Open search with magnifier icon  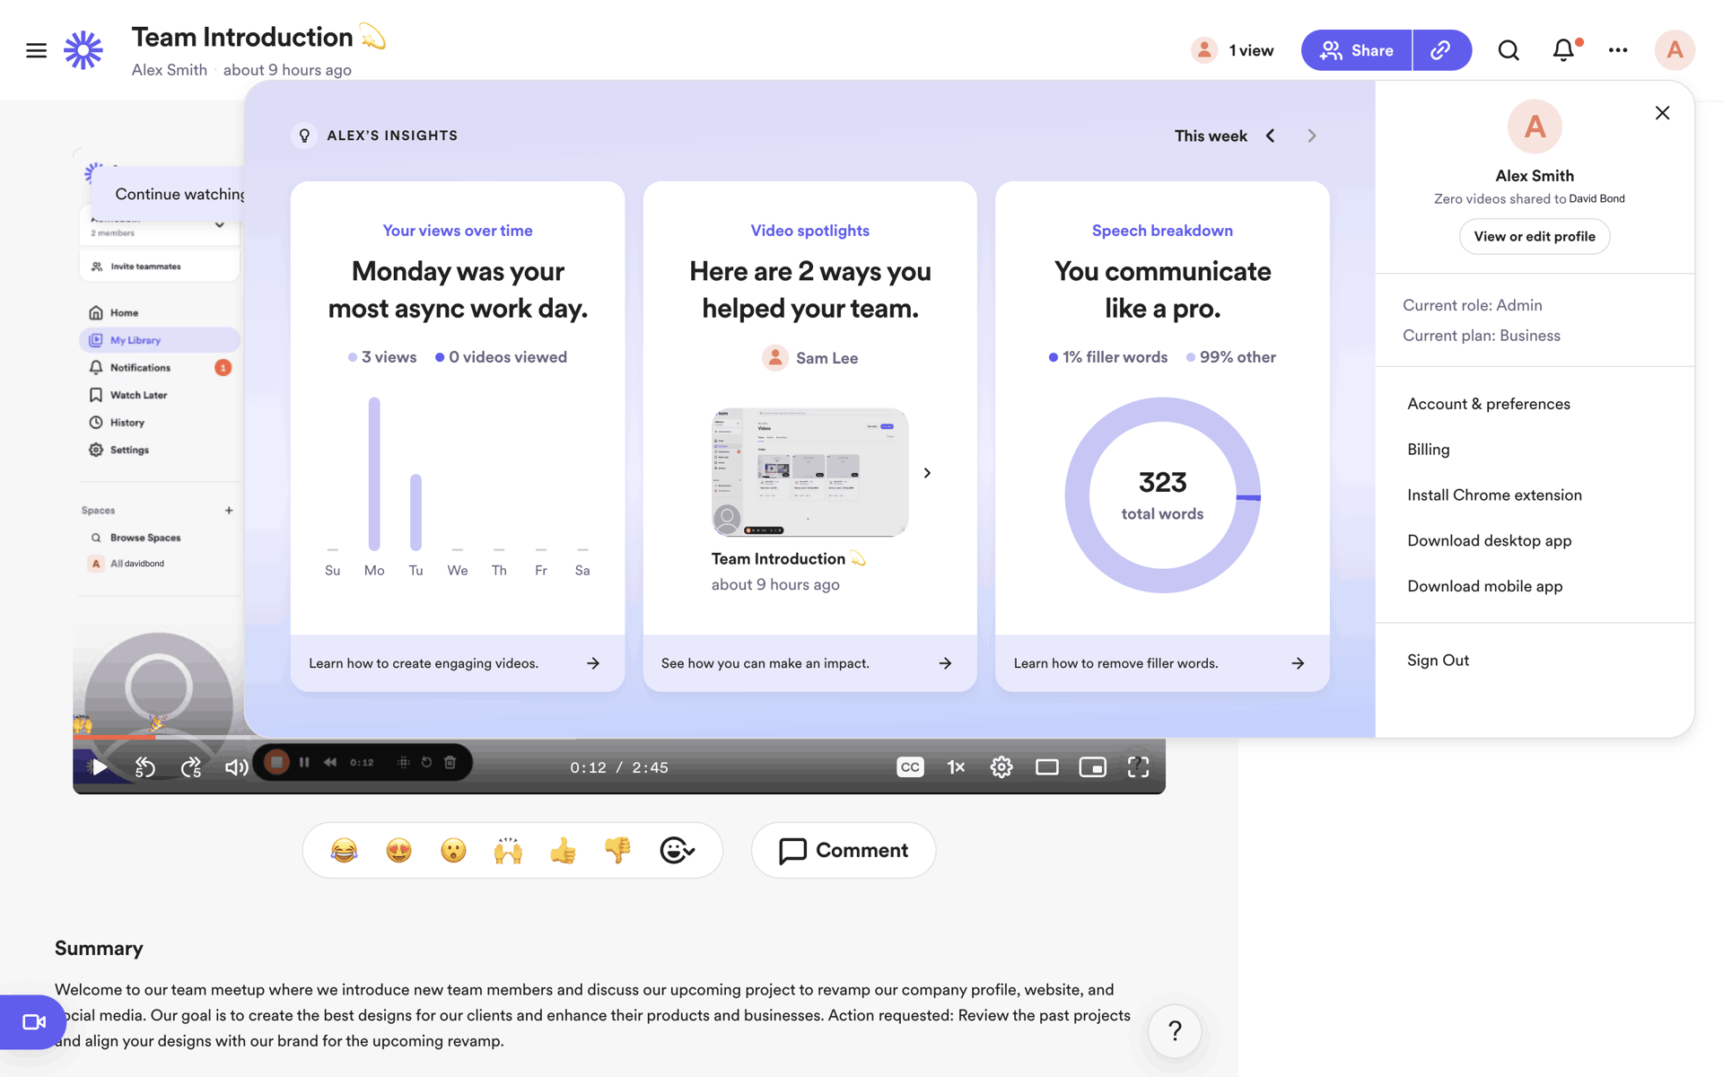pos(1509,50)
